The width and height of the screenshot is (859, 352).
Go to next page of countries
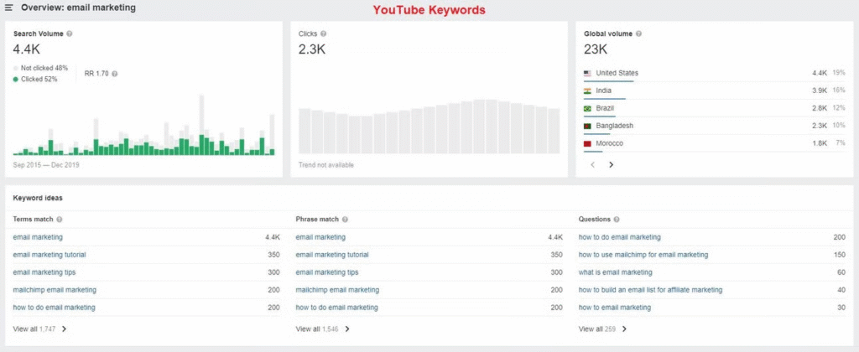(x=611, y=165)
